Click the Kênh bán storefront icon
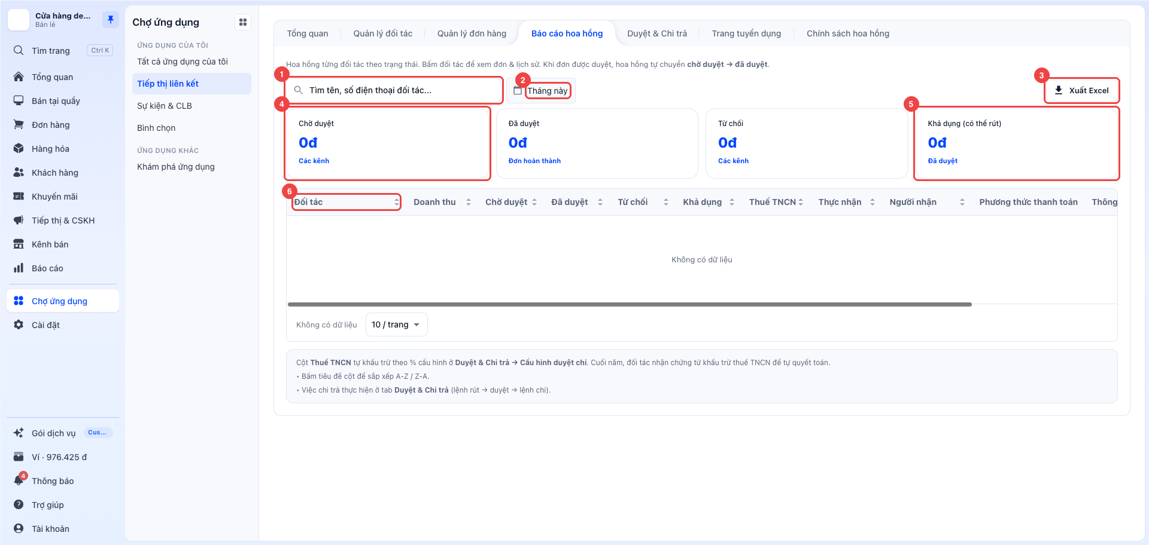 coord(19,244)
